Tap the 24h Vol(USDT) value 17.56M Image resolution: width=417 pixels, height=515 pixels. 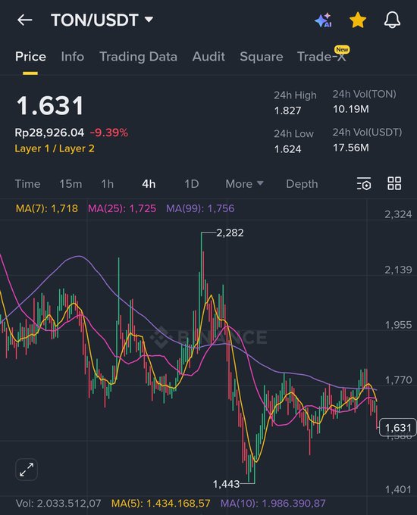350,148
